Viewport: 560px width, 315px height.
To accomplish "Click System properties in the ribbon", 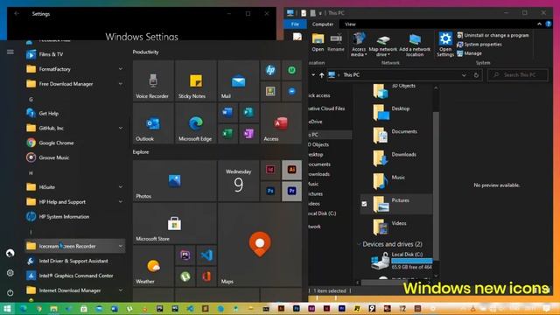I will click(x=479, y=45).
